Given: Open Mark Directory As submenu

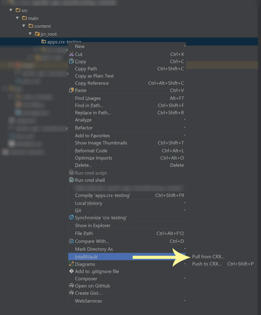Looking at the screenshot, I should coord(127,249).
